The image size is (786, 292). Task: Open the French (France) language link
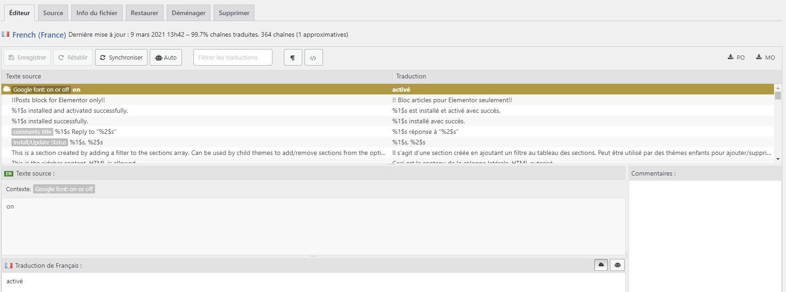pyautogui.click(x=39, y=35)
